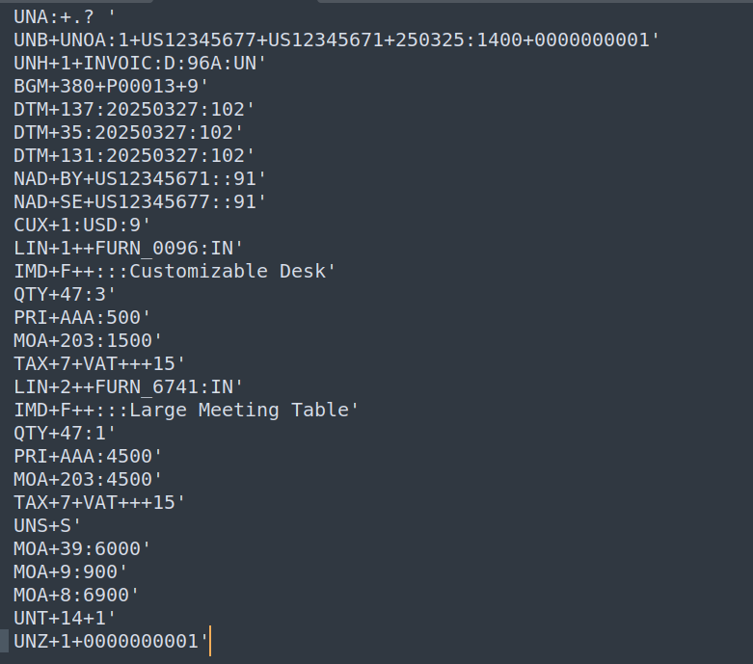Image resolution: width=753 pixels, height=664 pixels.
Task: Place cursor on the QTY+47:3 line
Action: [65, 294]
